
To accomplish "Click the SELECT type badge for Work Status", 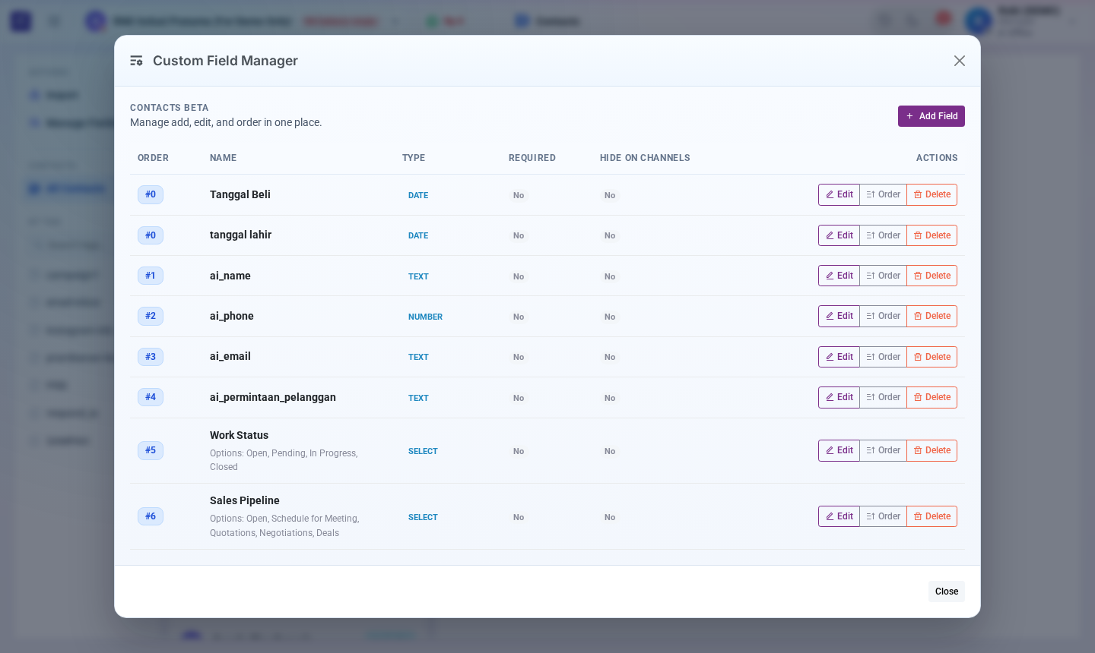I will [x=423, y=451].
